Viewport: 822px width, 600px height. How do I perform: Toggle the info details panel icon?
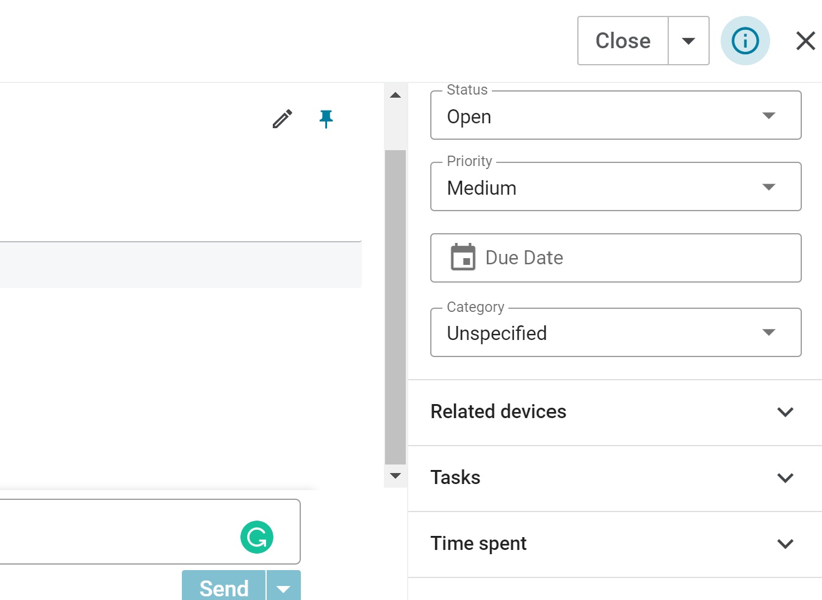(x=745, y=41)
